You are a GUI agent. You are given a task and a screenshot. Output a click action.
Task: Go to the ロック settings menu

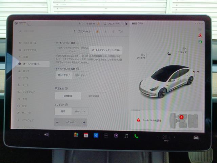(x=26, y=71)
